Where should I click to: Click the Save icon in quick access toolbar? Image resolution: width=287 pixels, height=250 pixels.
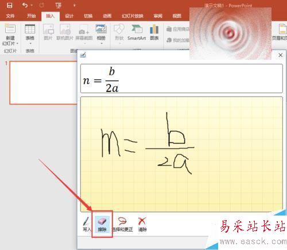click(x=9, y=5)
